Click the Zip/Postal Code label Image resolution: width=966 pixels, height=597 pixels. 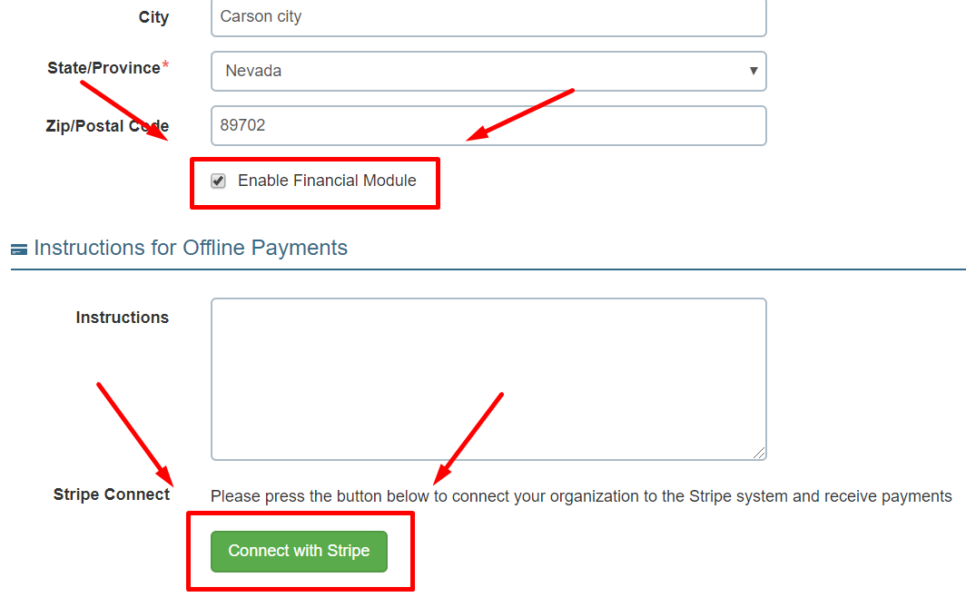[x=107, y=126]
